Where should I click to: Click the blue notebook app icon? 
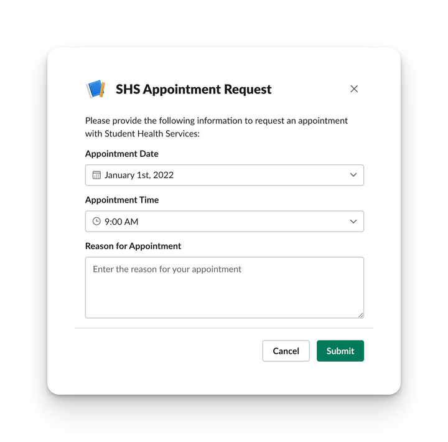tap(96, 89)
